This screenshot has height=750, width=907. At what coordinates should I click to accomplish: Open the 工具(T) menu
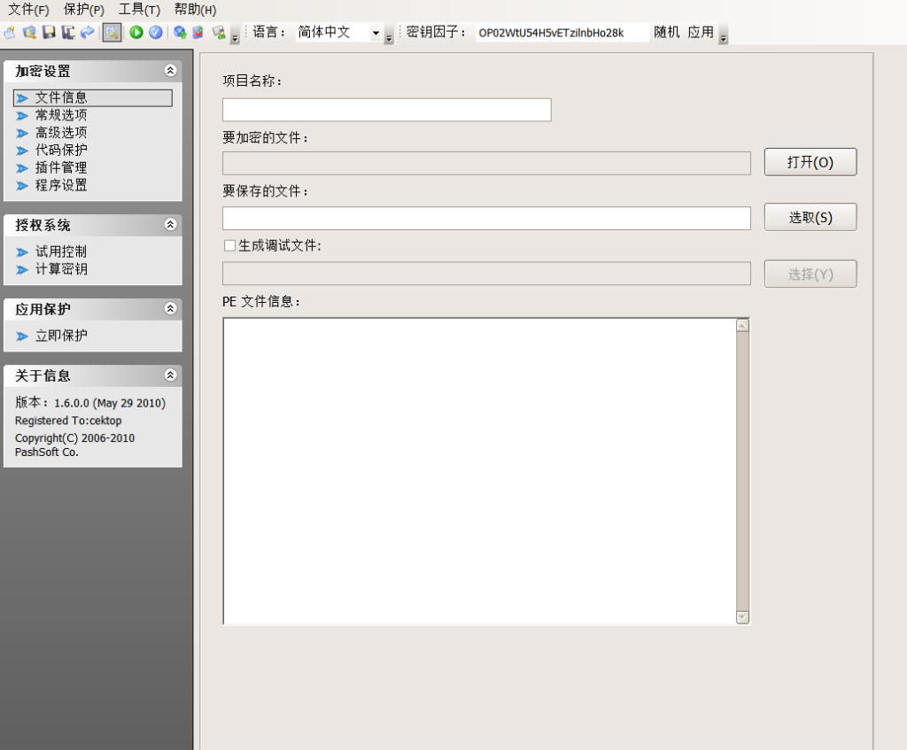click(x=139, y=10)
